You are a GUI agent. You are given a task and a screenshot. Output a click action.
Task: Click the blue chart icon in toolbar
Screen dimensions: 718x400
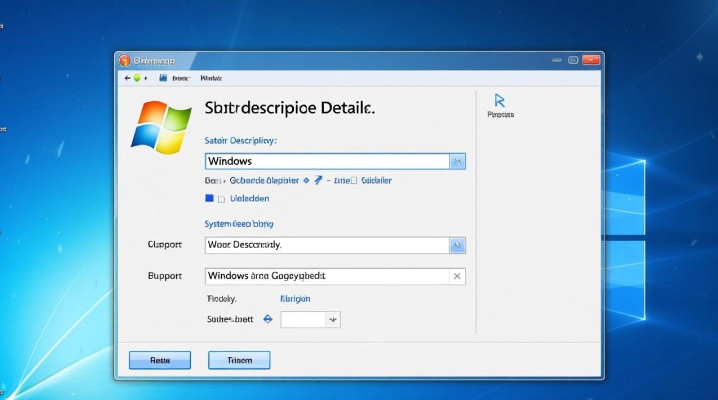point(163,78)
